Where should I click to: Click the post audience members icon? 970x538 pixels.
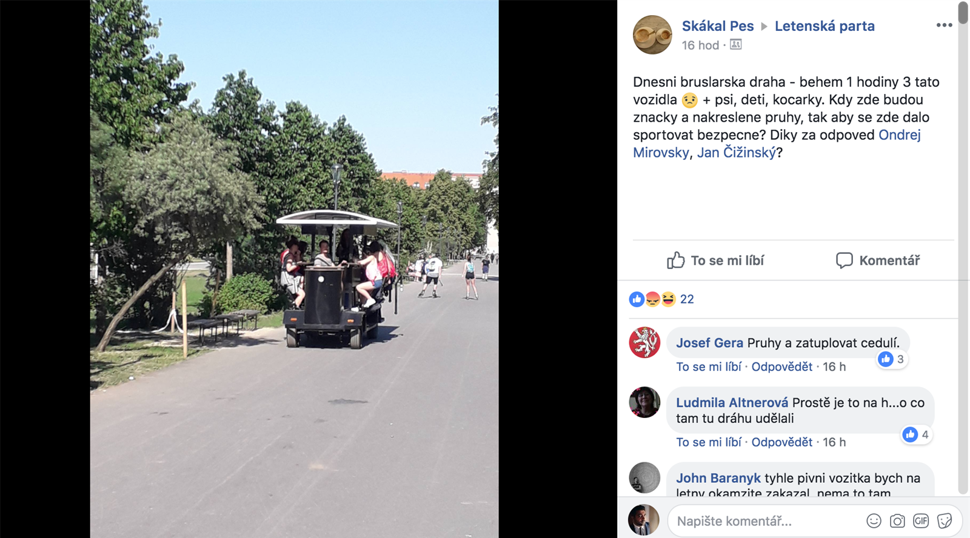[x=735, y=44]
